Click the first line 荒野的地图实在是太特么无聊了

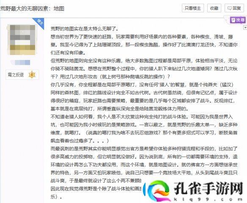tap(85, 29)
